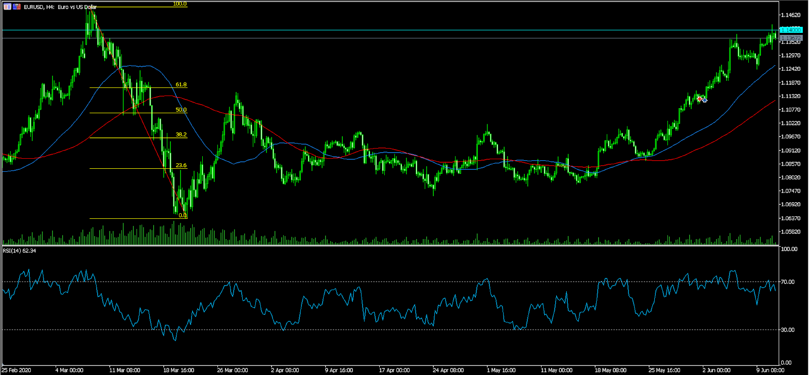809x375 pixels.
Task: Select the blue buy arrow trade marker
Action: pyautogui.click(x=705, y=100)
